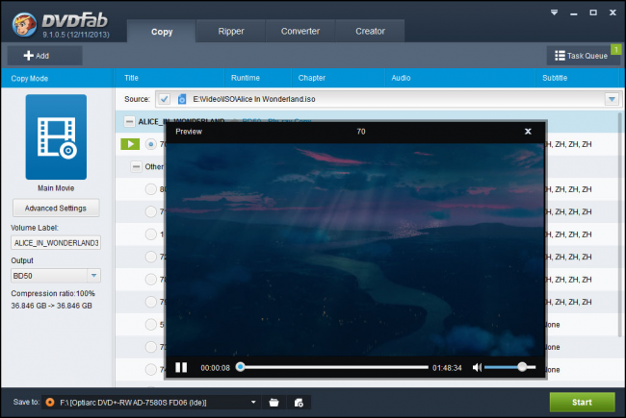Open Advanced Settings
Screen dimensions: 626x418
(x=56, y=208)
